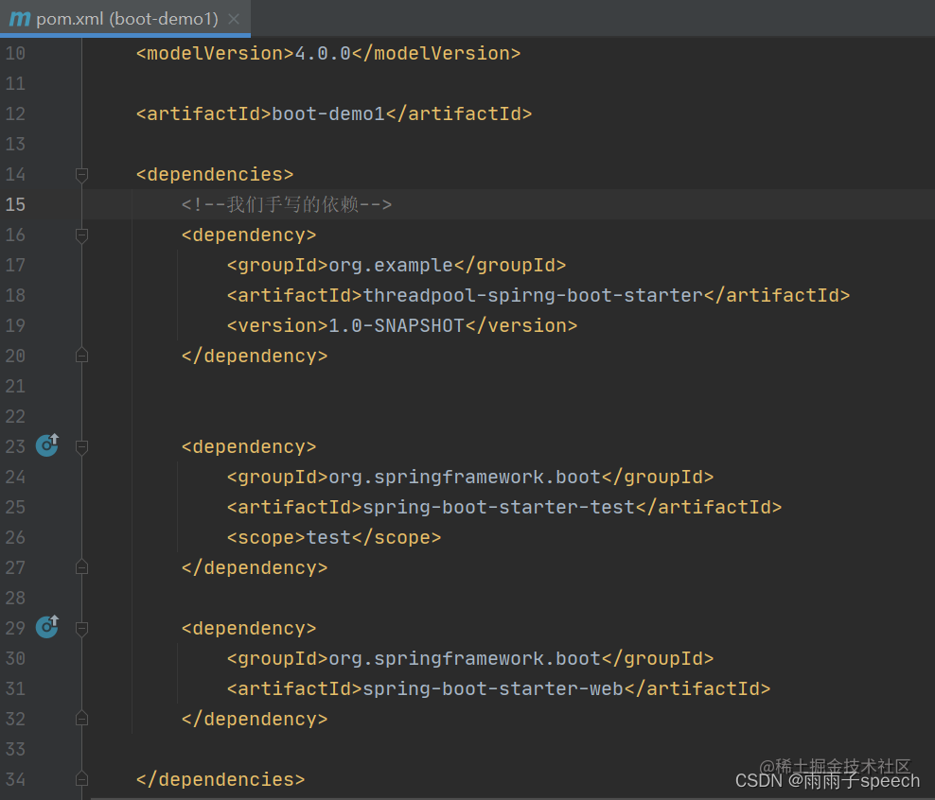Screen dimensions: 935x800
Task: Click the groupId value org.example
Action: point(391,265)
